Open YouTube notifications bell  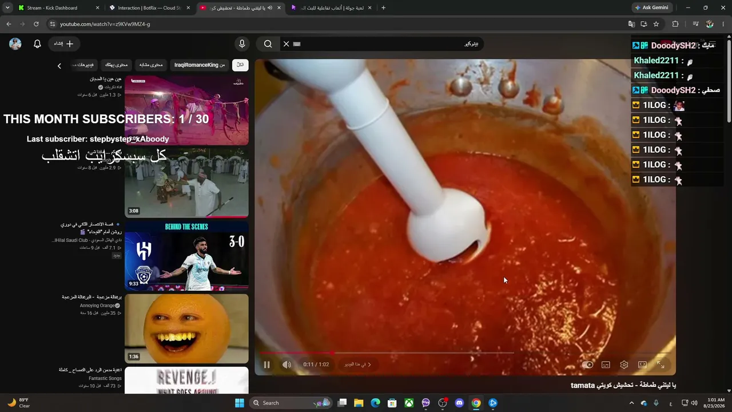click(x=37, y=44)
